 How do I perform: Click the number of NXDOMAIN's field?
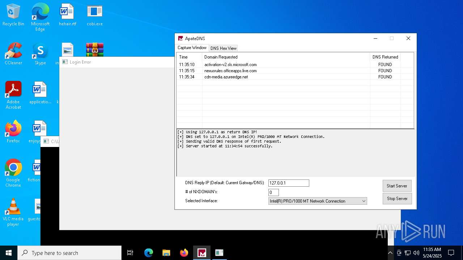pos(273,192)
